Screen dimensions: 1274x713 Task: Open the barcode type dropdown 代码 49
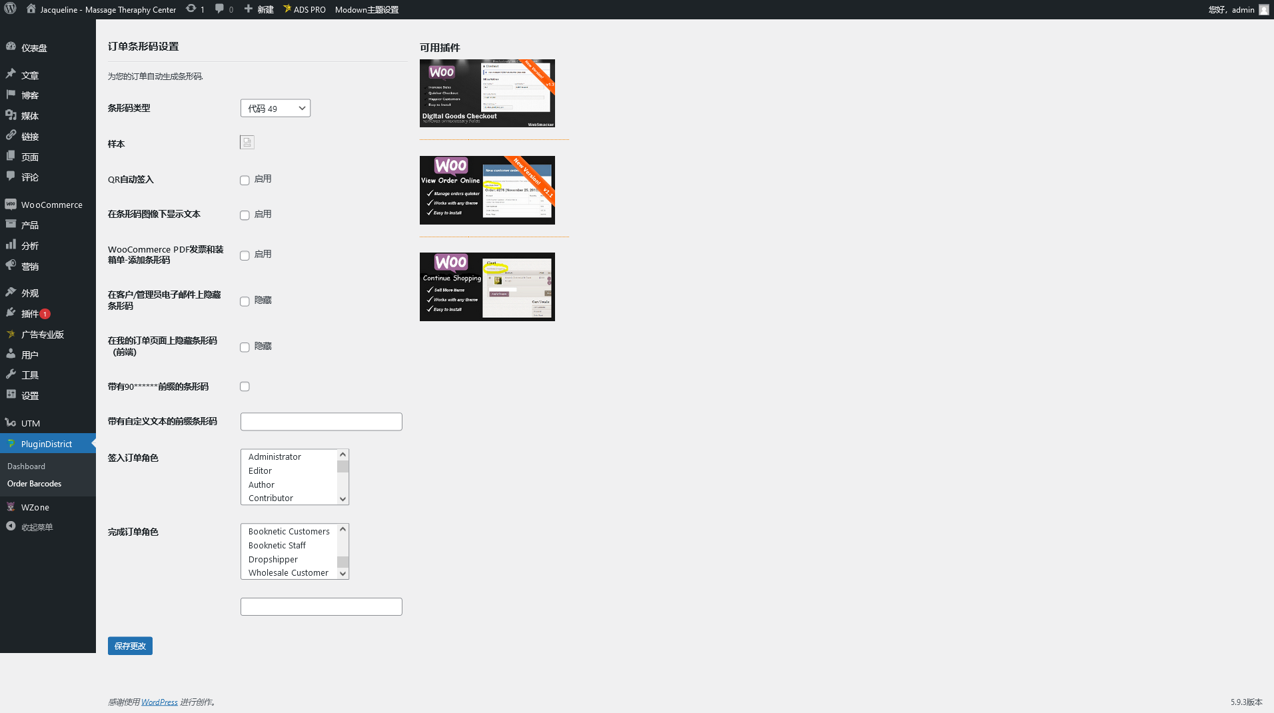(x=275, y=108)
